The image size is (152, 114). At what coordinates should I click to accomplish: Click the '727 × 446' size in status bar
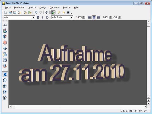click(x=127, y=111)
